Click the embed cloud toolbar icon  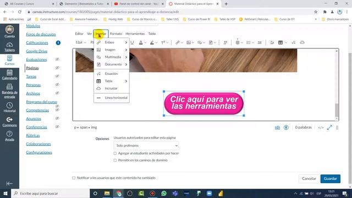point(302,42)
